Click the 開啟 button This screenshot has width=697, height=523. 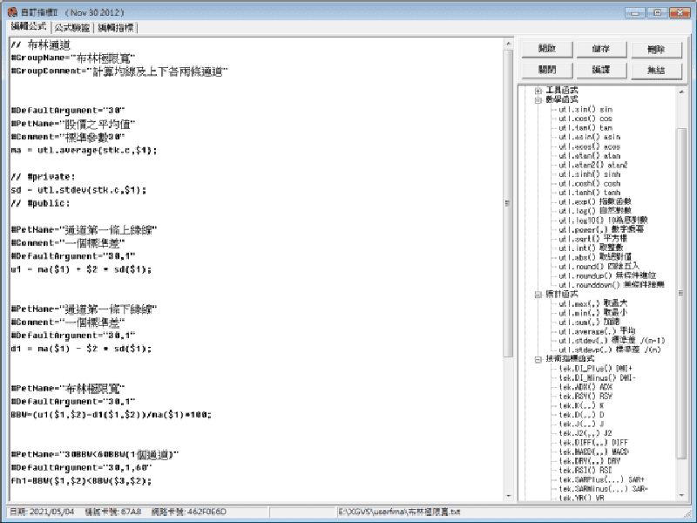coord(546,50)
